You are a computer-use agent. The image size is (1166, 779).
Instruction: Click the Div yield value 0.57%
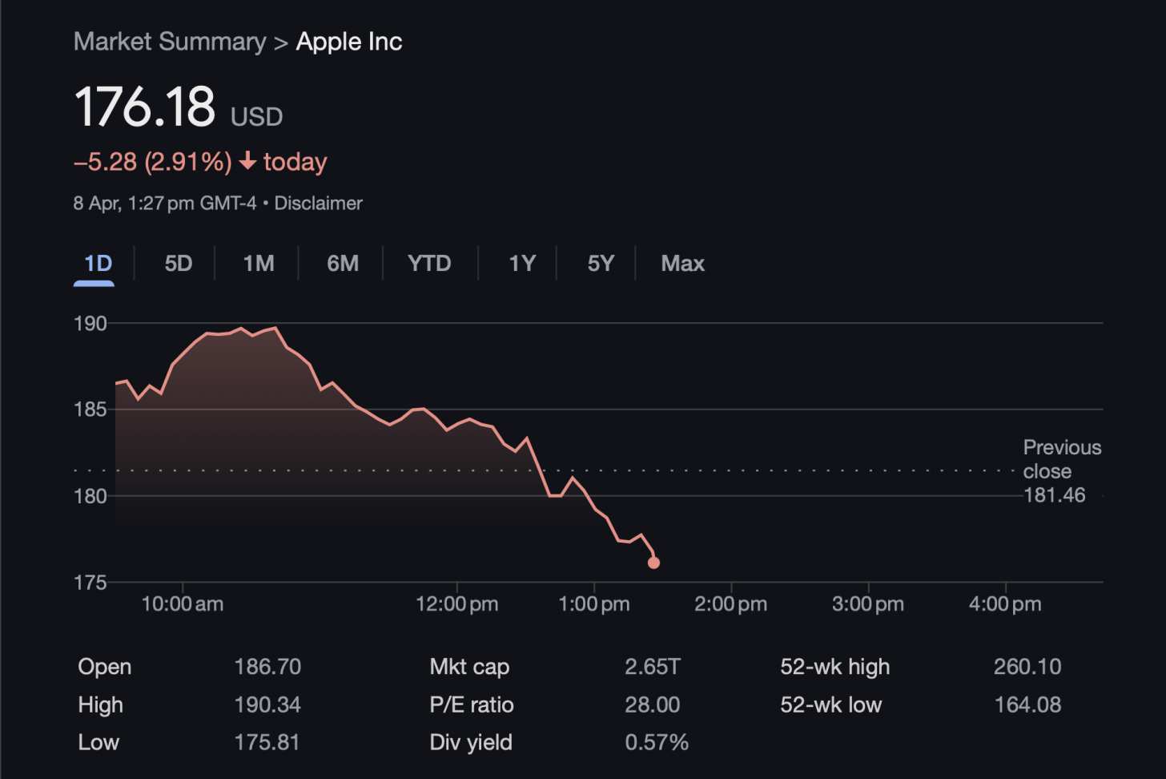[657, 742]
